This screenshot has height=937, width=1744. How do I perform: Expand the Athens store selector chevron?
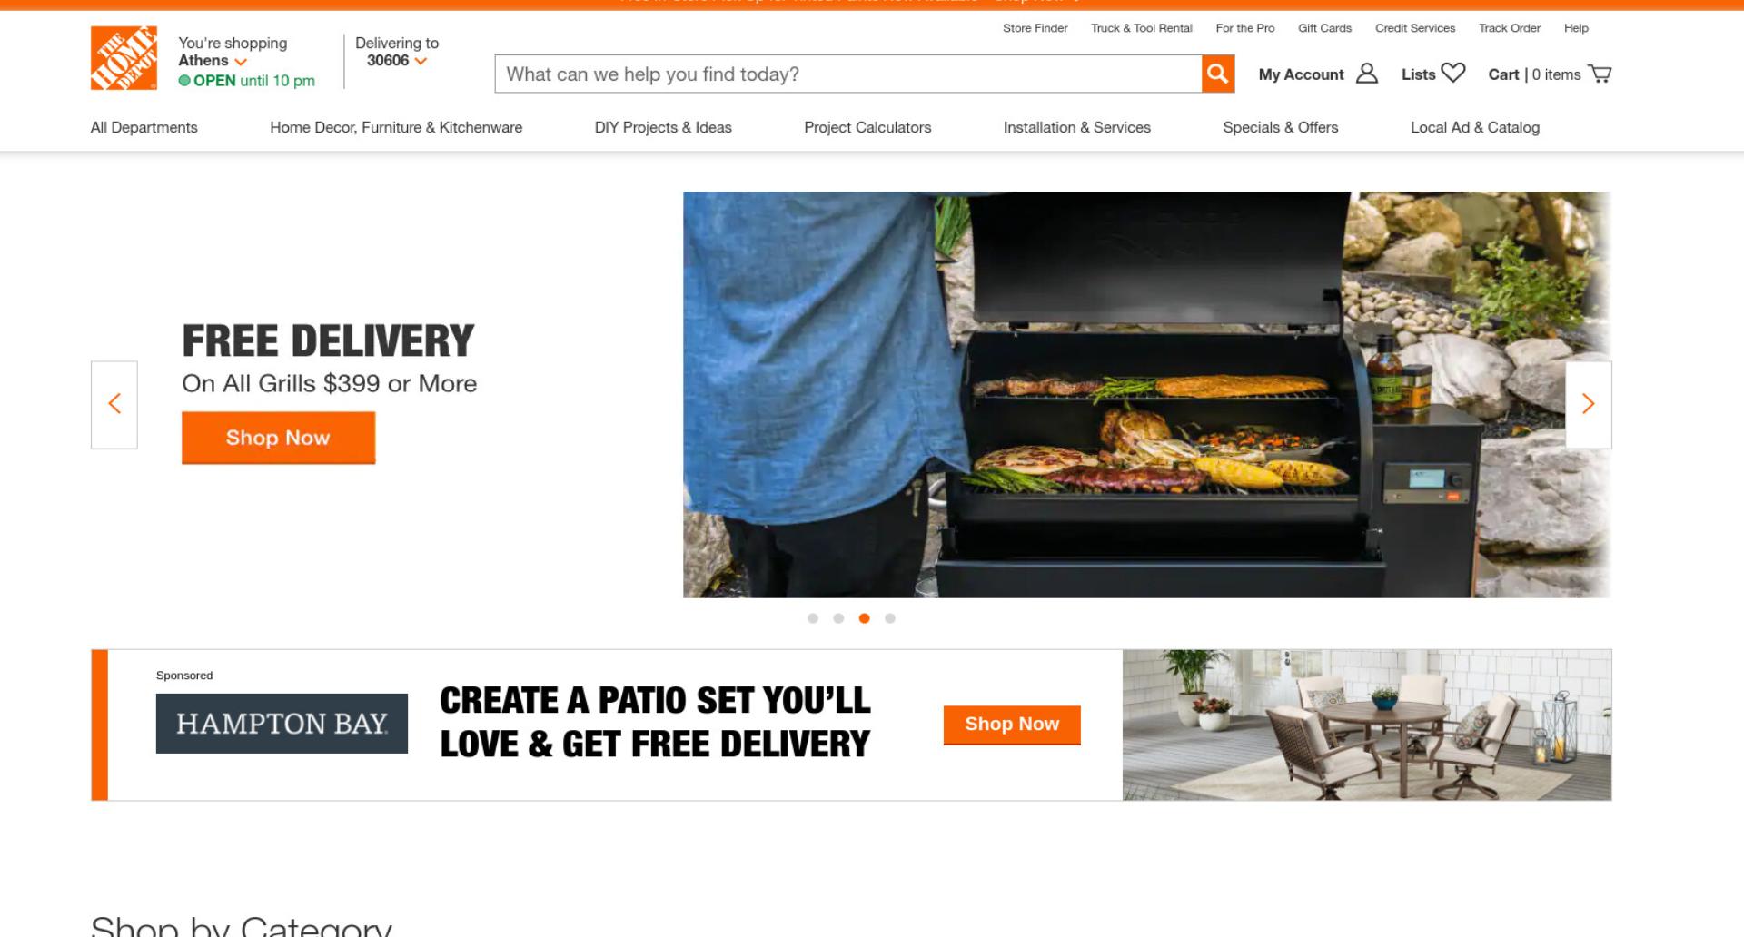[241, 62]
